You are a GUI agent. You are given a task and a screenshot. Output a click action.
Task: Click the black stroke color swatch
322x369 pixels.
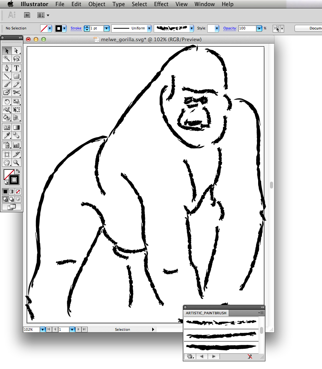click(58, 28)
